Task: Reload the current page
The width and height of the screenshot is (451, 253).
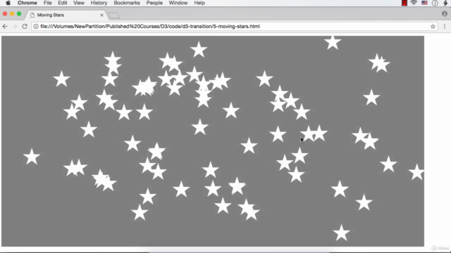Action: [x=25, y=27]
